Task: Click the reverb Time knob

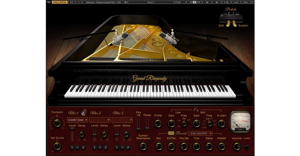Action: point(196,146)
